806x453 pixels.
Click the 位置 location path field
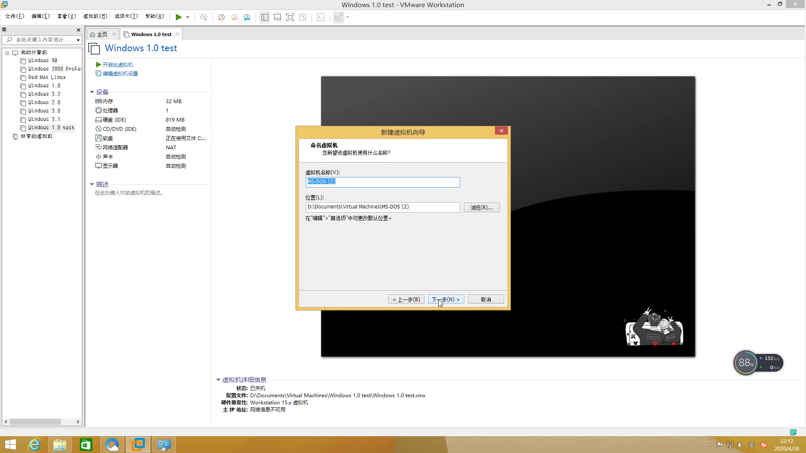tap(382, 207)
